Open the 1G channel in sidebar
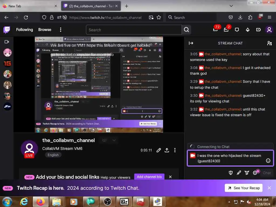Image resolution: width=276 pixels, height=207 pixels. [x=7, y=63]
